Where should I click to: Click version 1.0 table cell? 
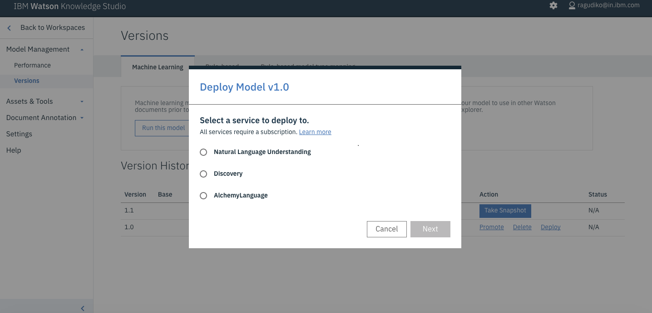pyautogui.click(x=129, y=227)
